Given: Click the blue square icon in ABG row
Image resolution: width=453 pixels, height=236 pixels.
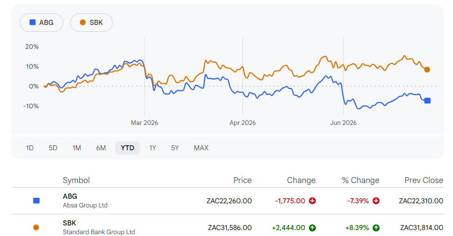Looking at the screenshot, I should point(36,201).
